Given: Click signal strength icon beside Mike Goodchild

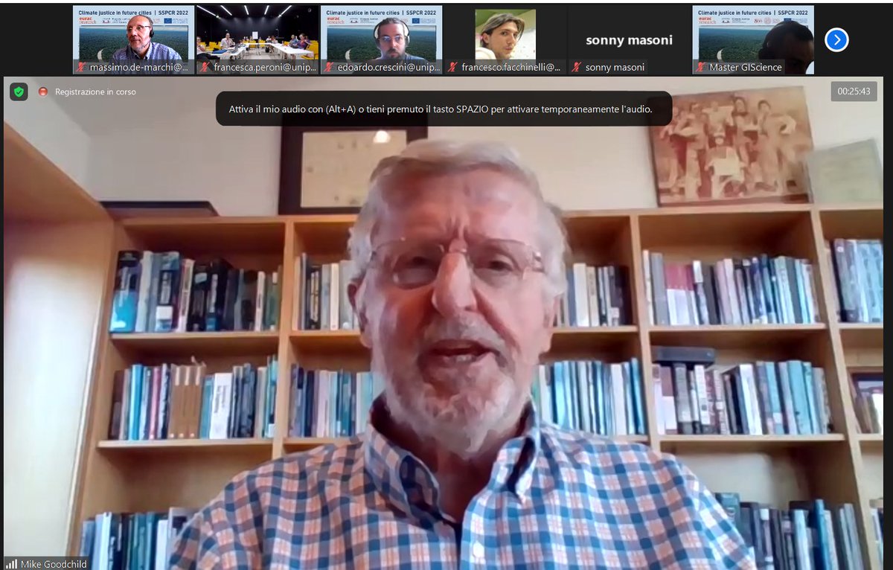Looking at the screenshot, I should coord(11,564).
